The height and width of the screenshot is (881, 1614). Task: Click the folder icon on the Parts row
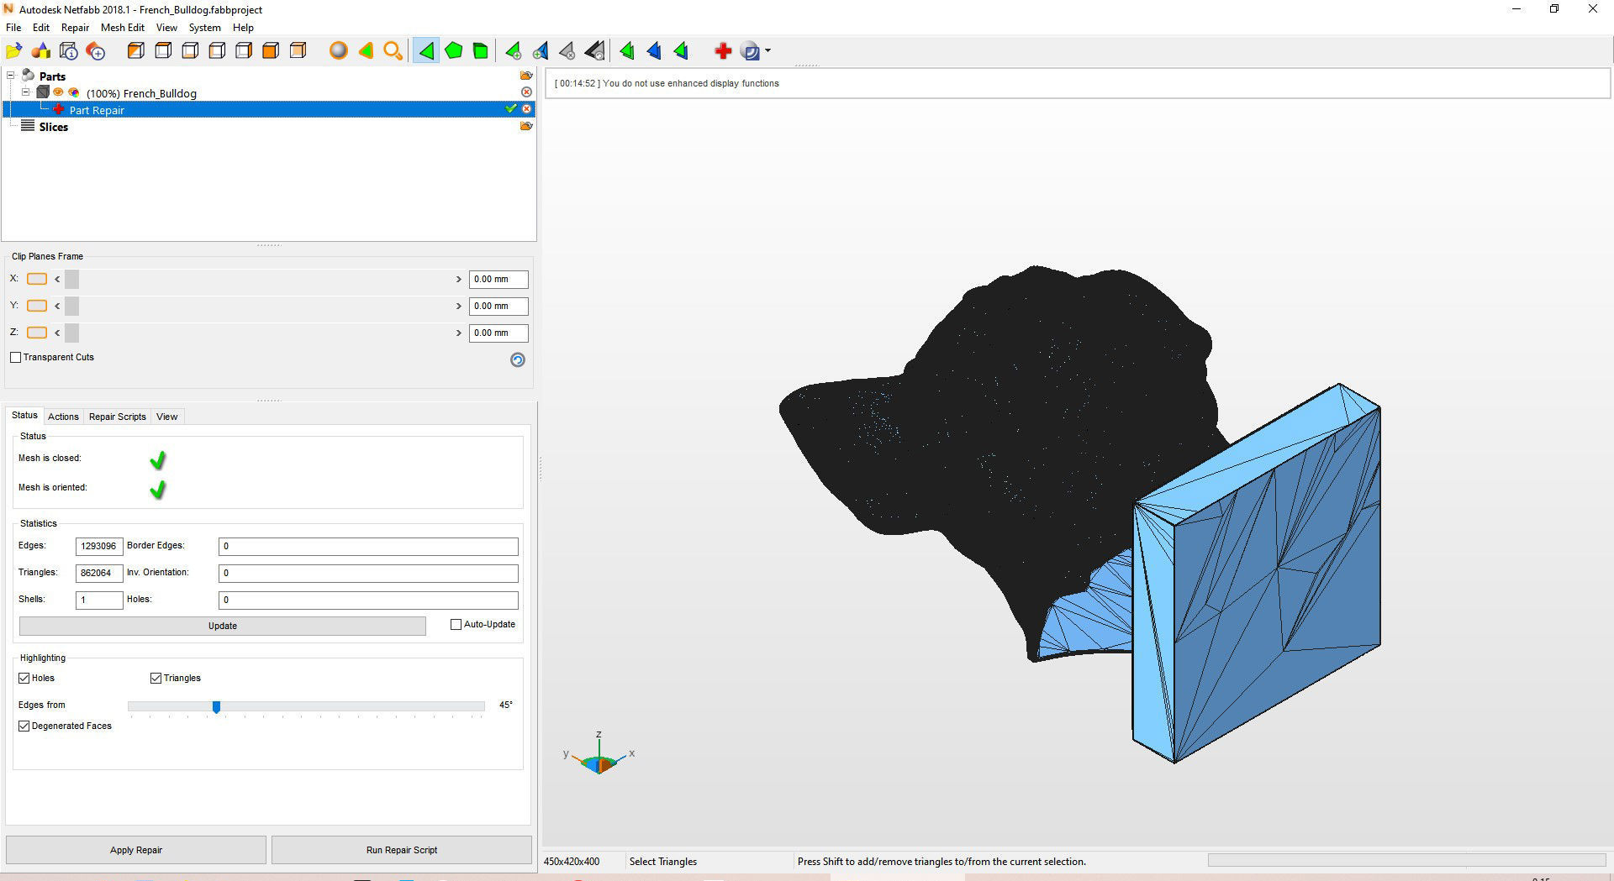pos(526,76)
